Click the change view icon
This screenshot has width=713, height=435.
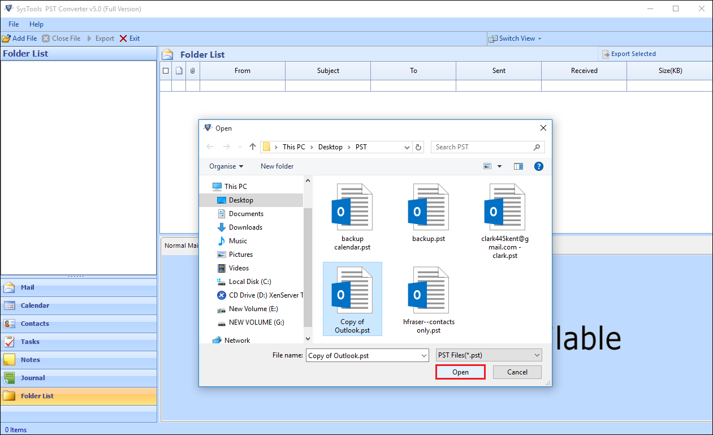point(487,166)
